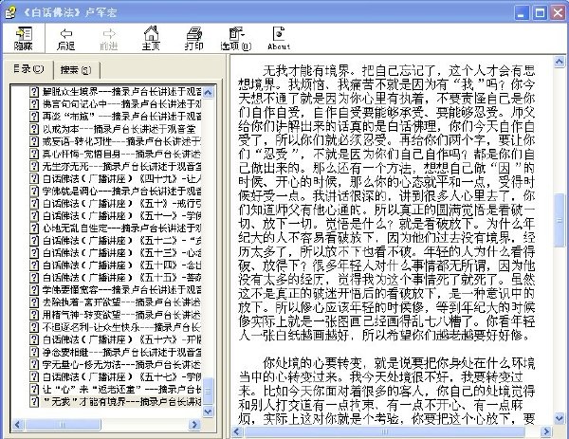Click paragraph starting 无我才能有境界
Image resolution: width=569 pixels, height=439 pixels.
click(x=387, y=203)
